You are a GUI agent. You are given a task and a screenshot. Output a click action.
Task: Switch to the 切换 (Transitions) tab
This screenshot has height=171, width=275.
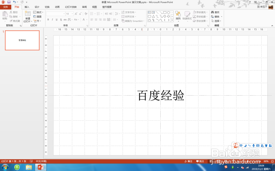pyautogui.click(x=47, y=7)
